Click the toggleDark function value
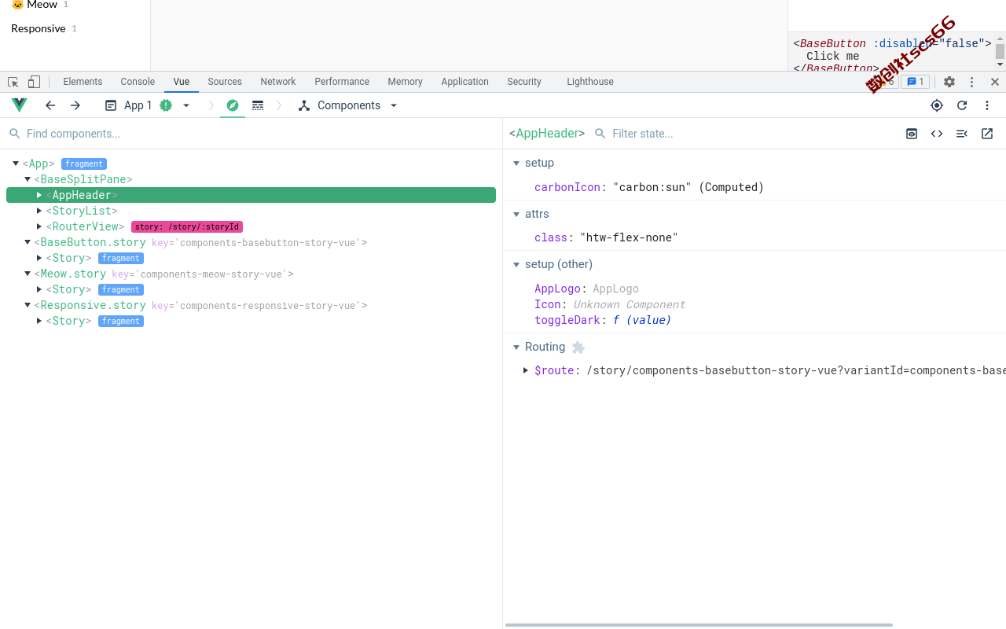This screenshot has width=1006, height=629. [x=642, y=320]
